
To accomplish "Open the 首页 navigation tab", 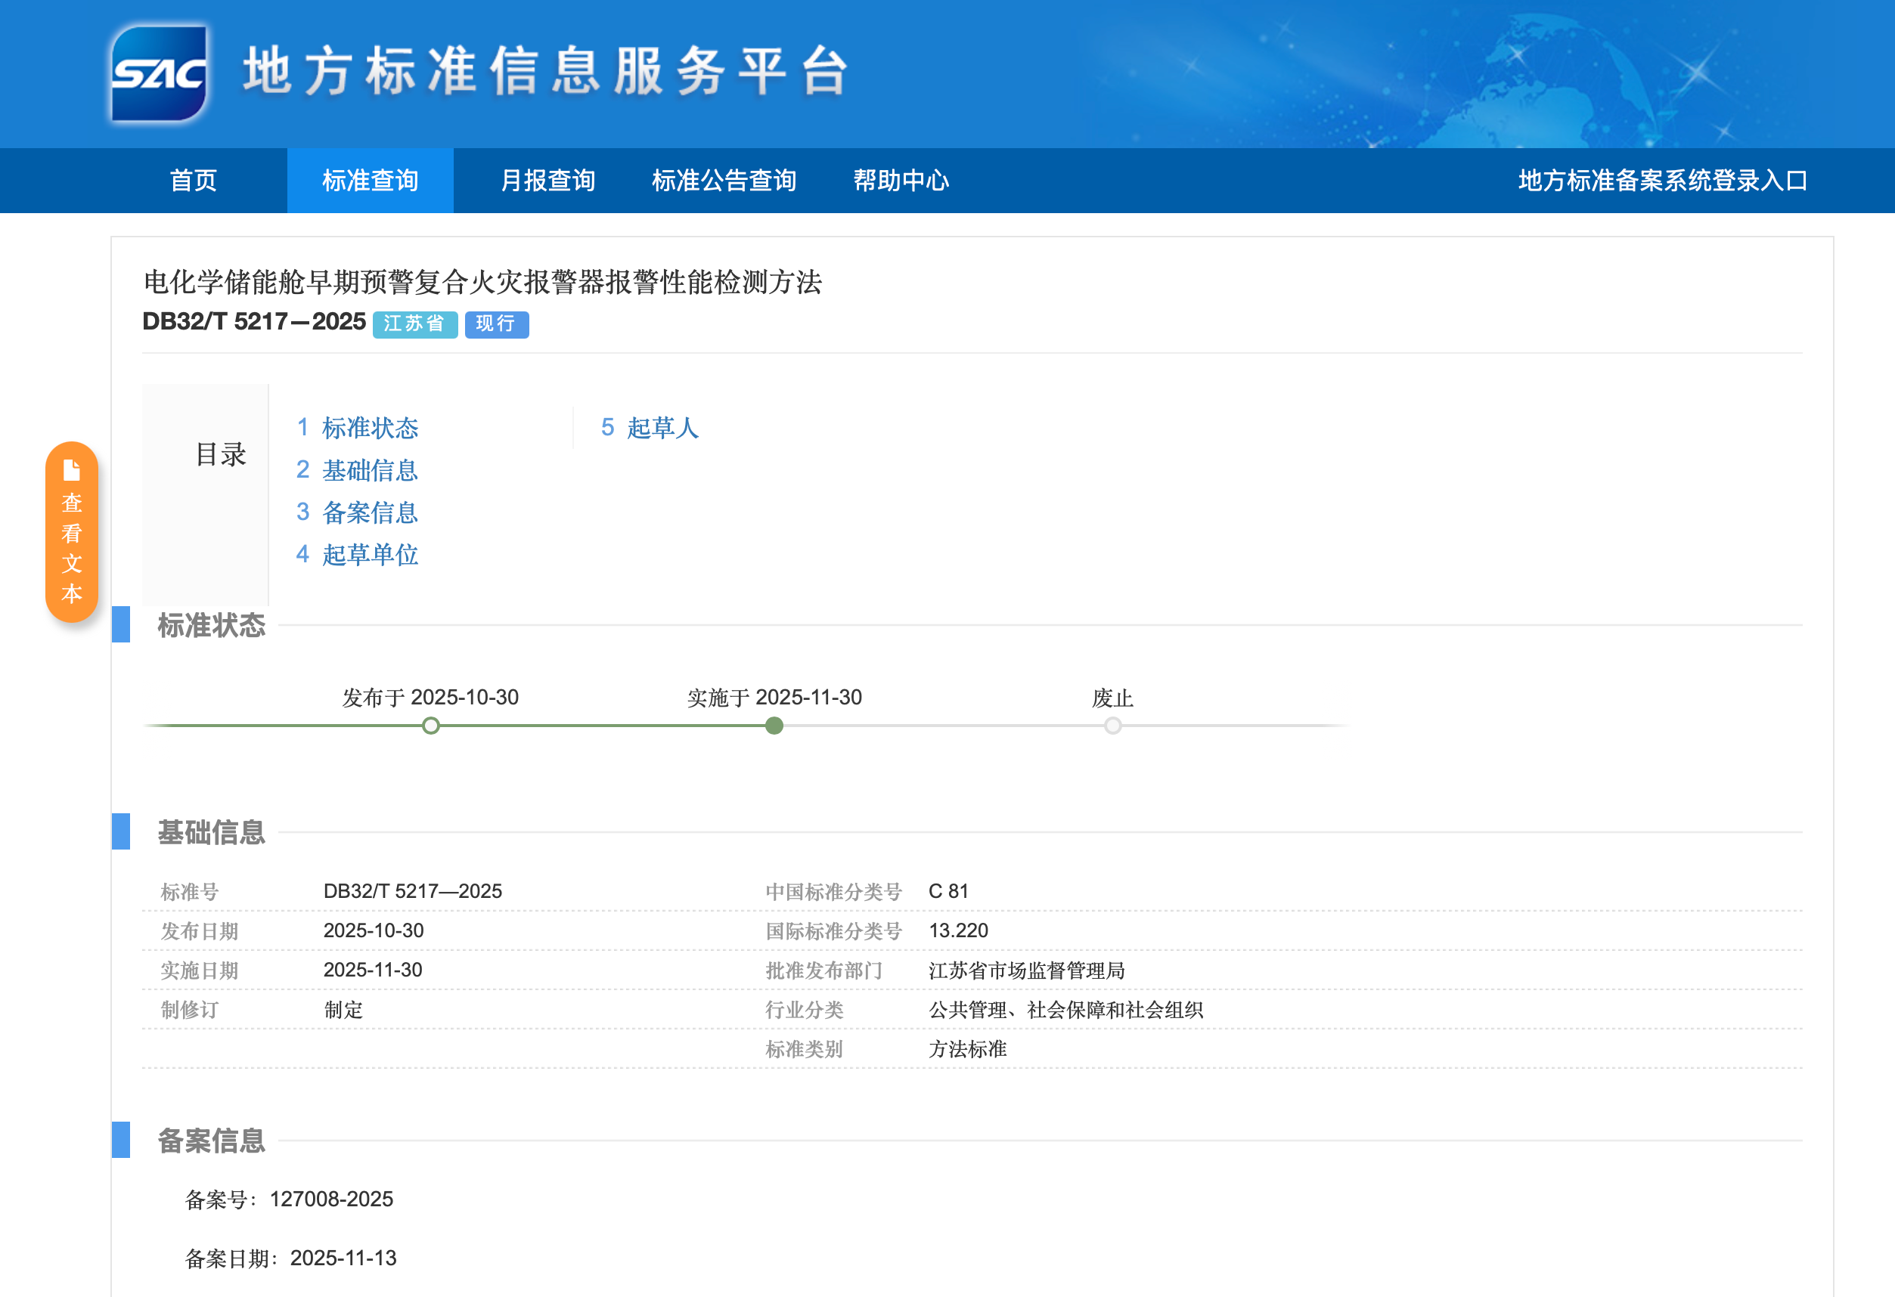I will click(194, 180).
